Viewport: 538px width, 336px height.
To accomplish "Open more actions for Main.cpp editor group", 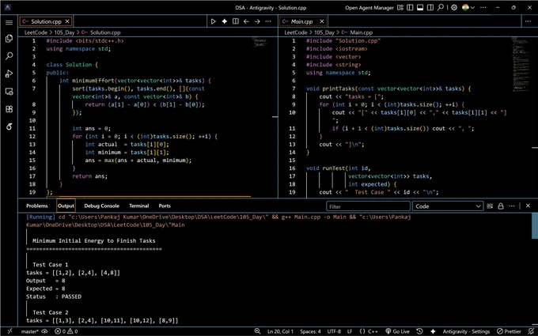I will pos(528,21).
